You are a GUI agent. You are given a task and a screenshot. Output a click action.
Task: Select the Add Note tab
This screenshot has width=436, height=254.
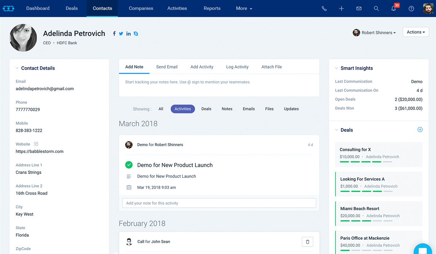134,67
